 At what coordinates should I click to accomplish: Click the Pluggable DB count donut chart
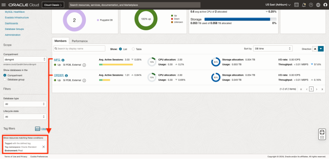tap(74, 20)
